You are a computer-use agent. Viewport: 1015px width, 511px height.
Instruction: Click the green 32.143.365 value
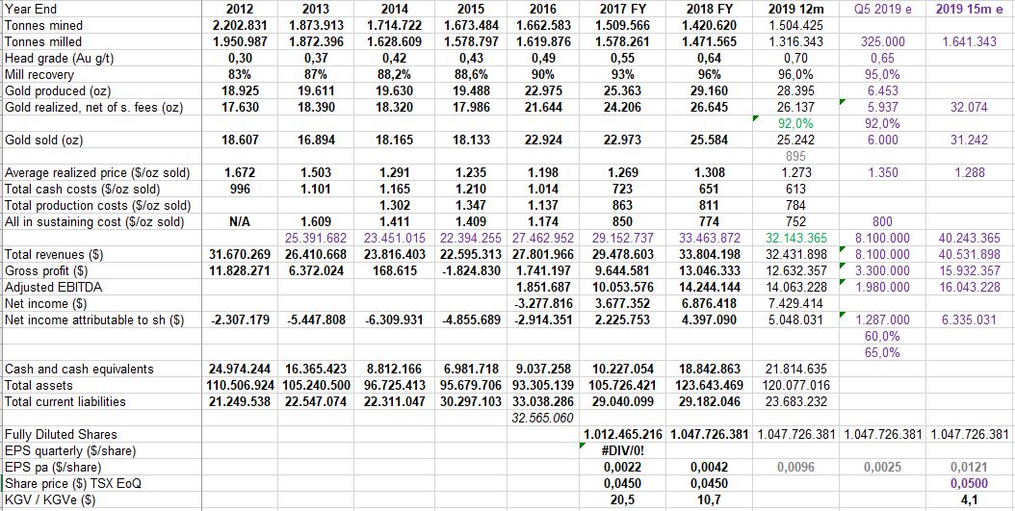(796, 238)
